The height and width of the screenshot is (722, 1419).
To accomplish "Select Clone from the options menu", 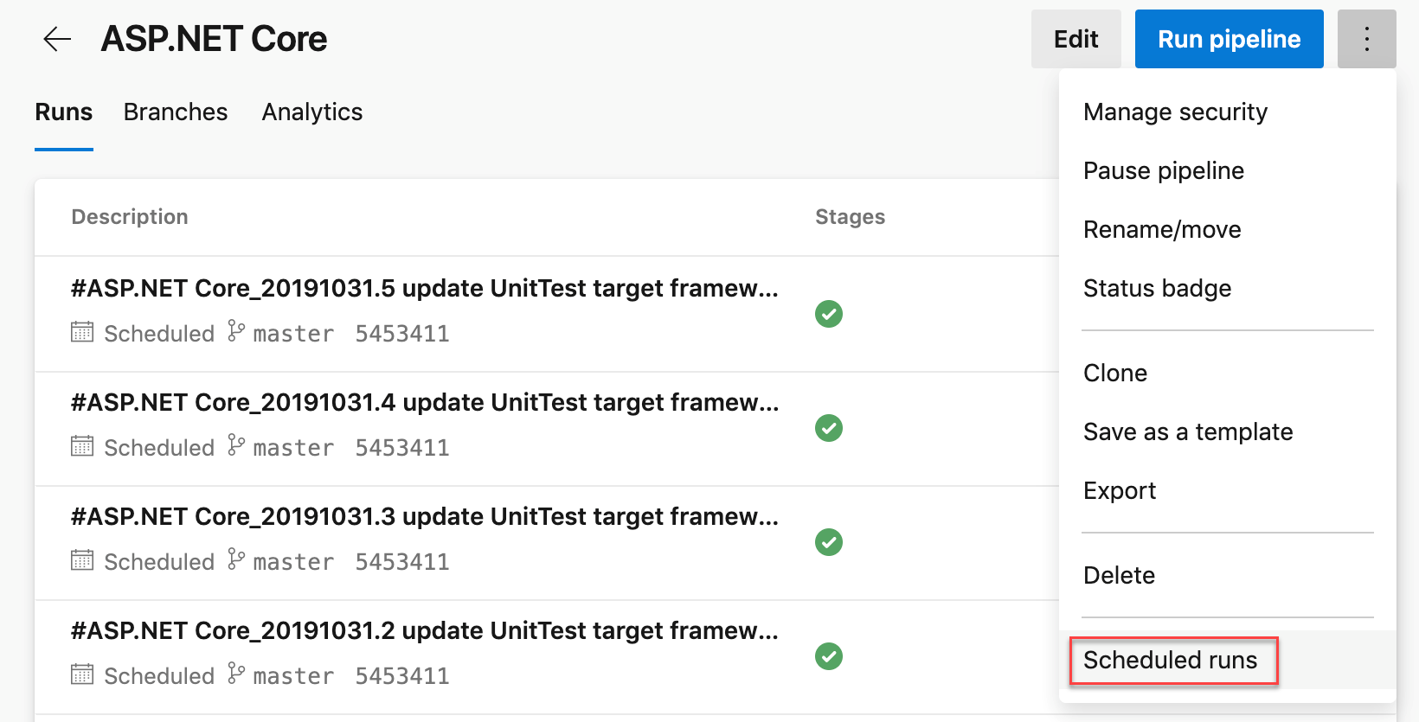I will point(1114,373).
